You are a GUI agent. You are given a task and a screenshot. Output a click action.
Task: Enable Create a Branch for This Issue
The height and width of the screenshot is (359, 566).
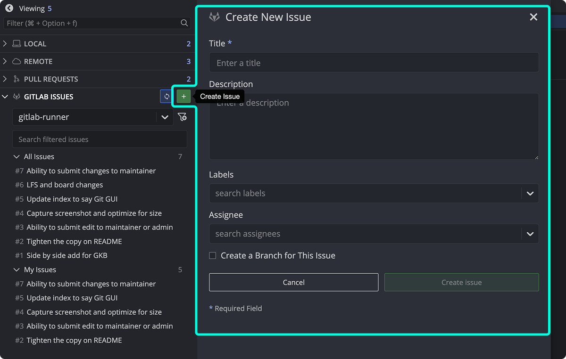tap(212, 255)
